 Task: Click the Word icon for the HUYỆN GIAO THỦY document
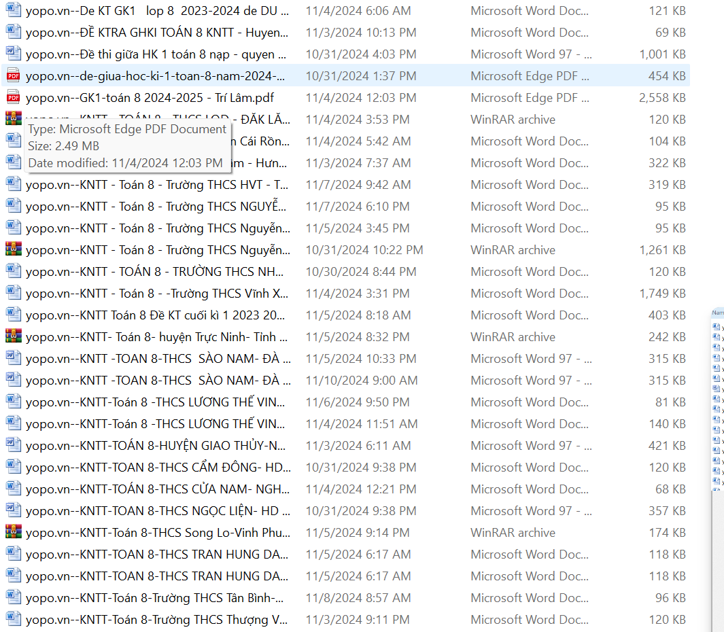[13, 446]
